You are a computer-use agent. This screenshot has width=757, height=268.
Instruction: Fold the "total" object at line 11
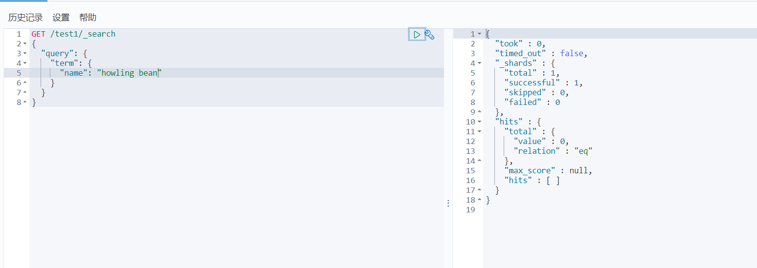click(x=479, y=132)
